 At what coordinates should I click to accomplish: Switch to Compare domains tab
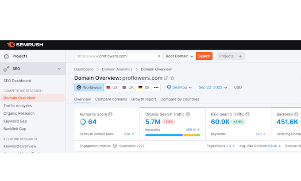[x=111, y=99]
